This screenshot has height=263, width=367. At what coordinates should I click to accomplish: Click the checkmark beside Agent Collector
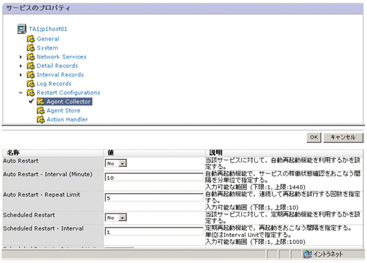coord(32,101)
